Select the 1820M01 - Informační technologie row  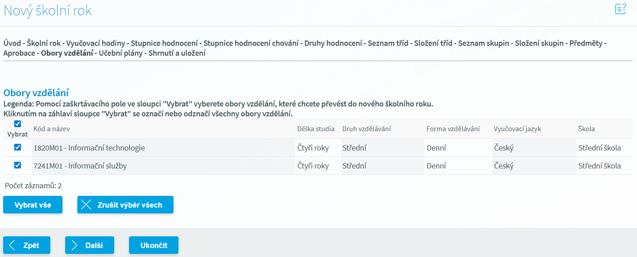[89, 148]
